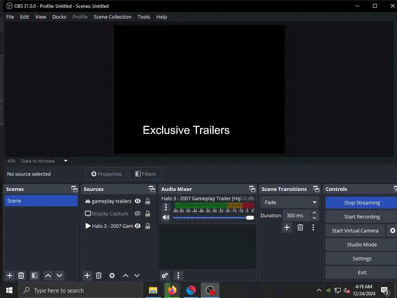Move scene up arrow in Scenes dock
Screen dimensions: 397x298
(48, 275)
